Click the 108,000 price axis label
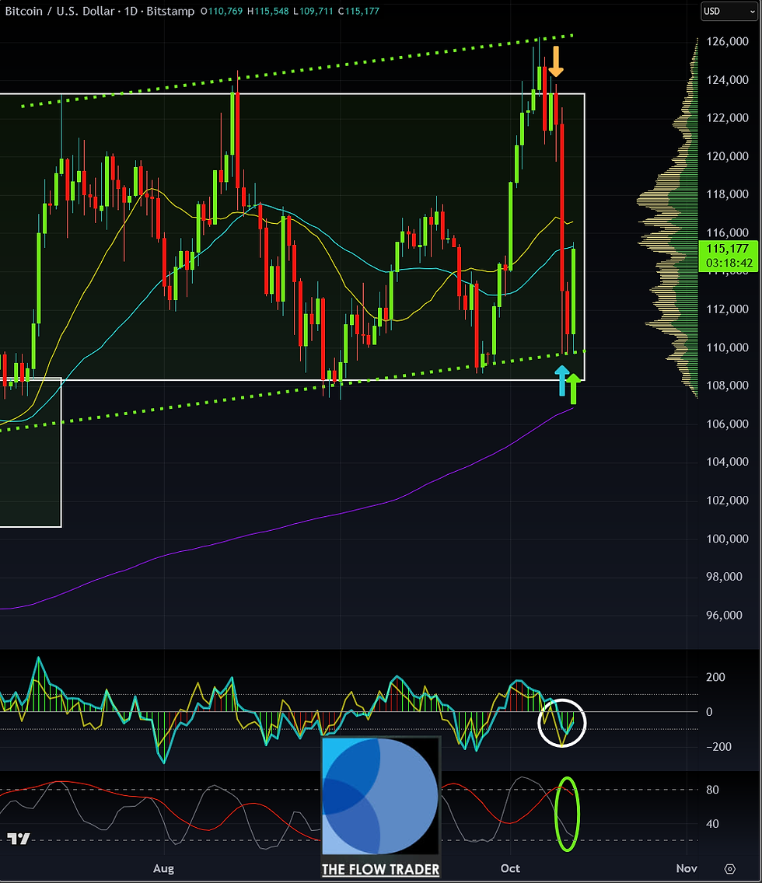762x883 pixels. pyautogui.click(x=727, y=386)
